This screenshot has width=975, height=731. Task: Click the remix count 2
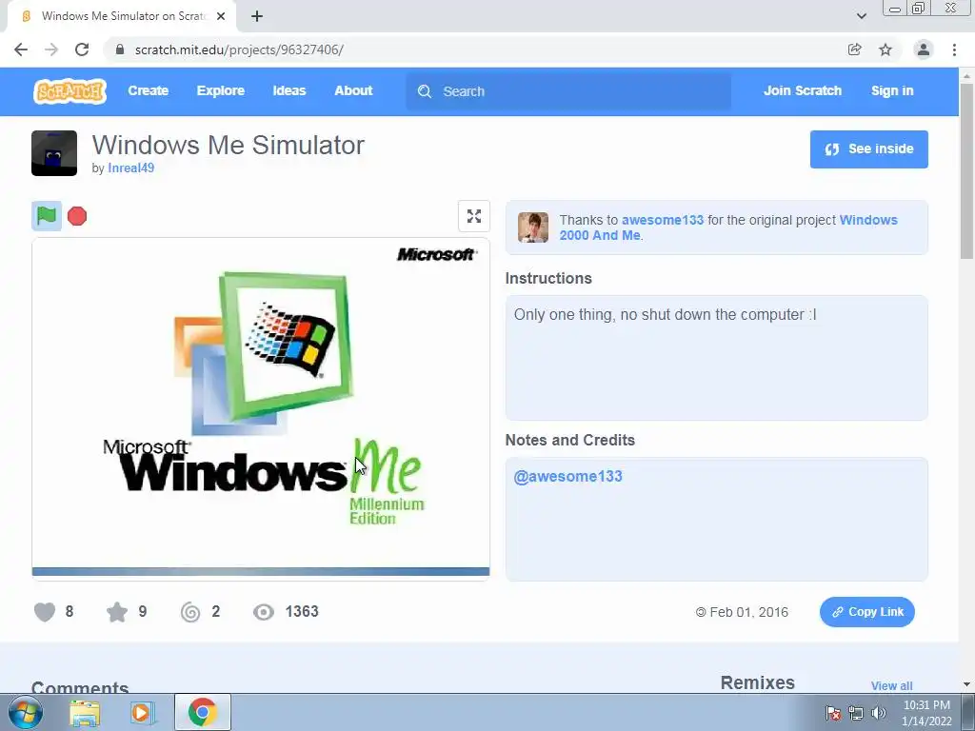coord(216,612)
